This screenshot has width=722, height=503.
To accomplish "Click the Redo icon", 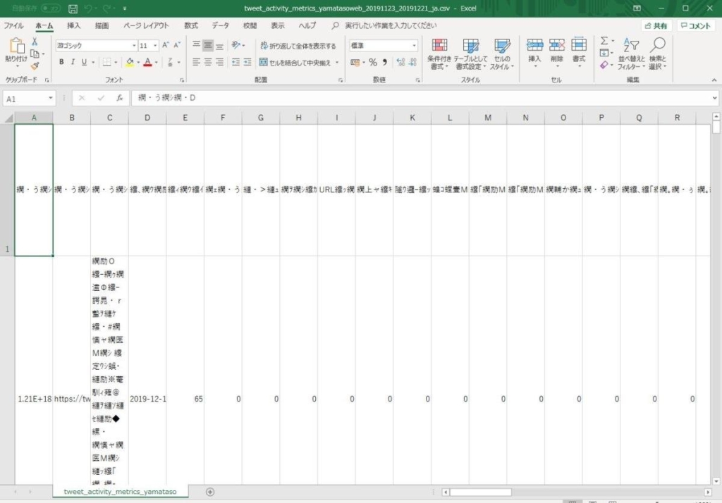I will point(106,8).
